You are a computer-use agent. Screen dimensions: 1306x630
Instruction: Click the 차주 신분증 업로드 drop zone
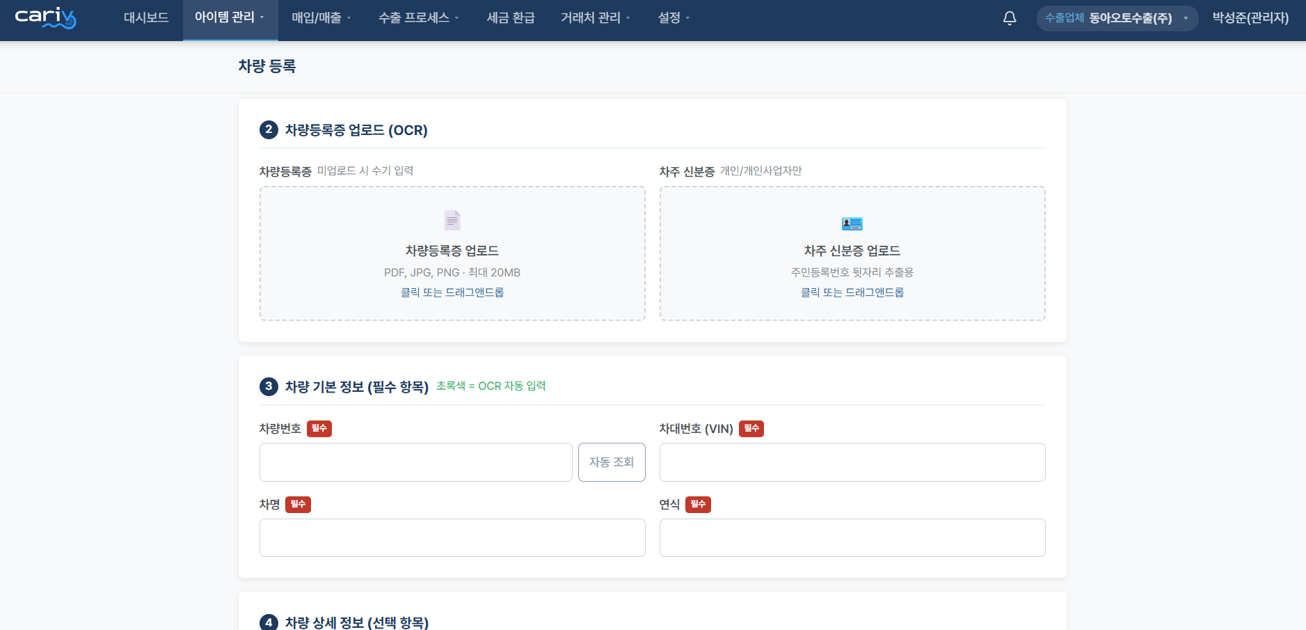[852, 253]
